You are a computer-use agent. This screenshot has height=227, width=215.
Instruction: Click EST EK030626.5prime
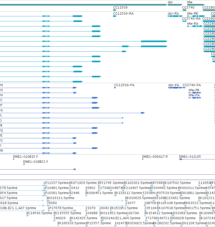click(139, 198)
